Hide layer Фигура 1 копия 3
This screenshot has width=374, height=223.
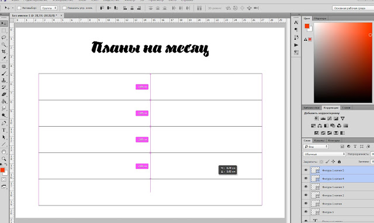pos(306,187)
